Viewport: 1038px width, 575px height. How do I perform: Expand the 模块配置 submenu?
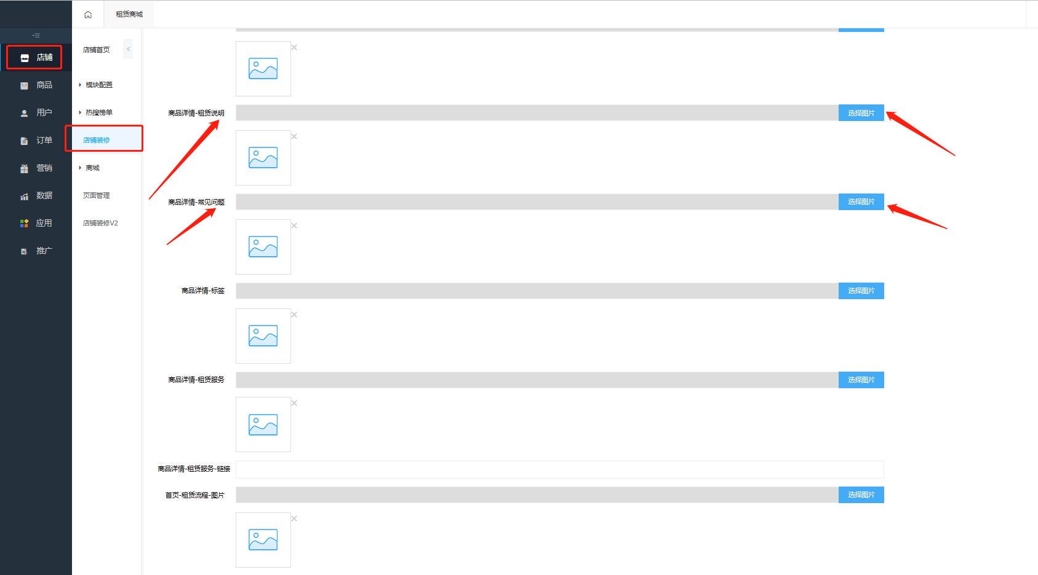pos(98,85)
